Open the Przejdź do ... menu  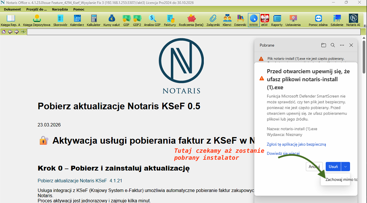point(36,9)
